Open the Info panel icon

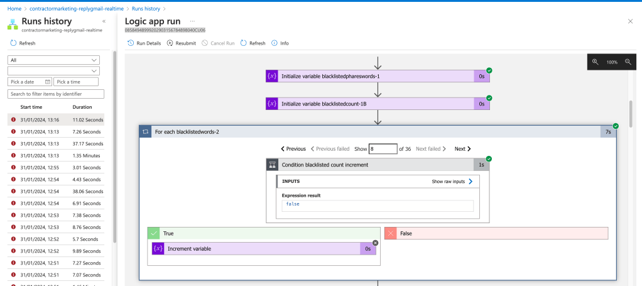point(275,43)
